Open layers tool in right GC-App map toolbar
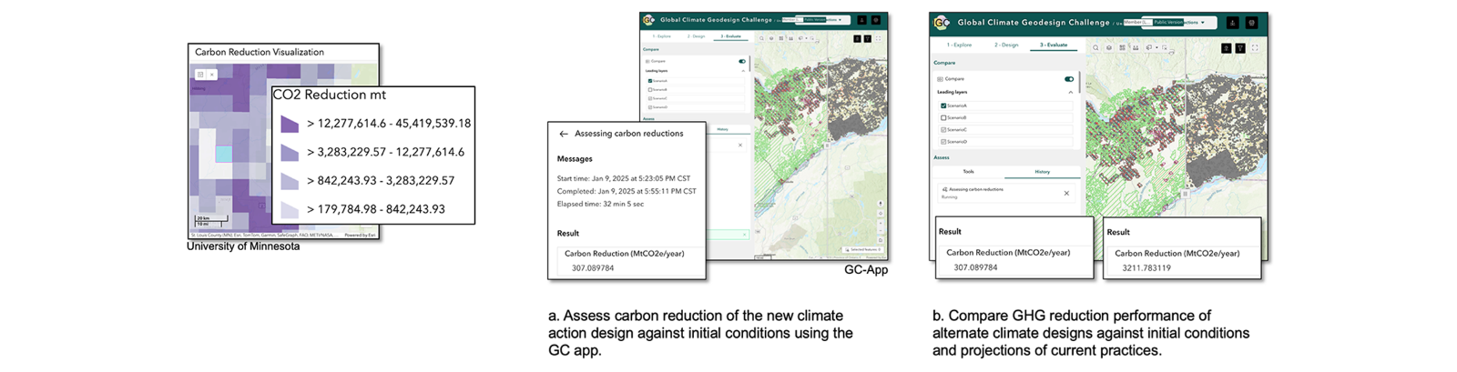 1108,47
